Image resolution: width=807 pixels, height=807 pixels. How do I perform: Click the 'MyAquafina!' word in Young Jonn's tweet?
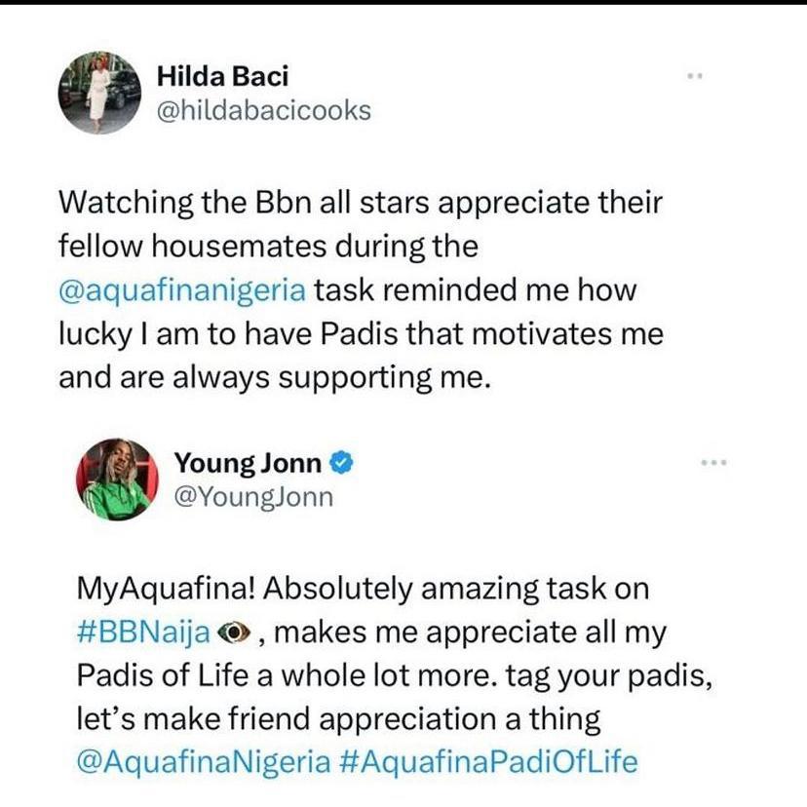[x=166, y=589]
